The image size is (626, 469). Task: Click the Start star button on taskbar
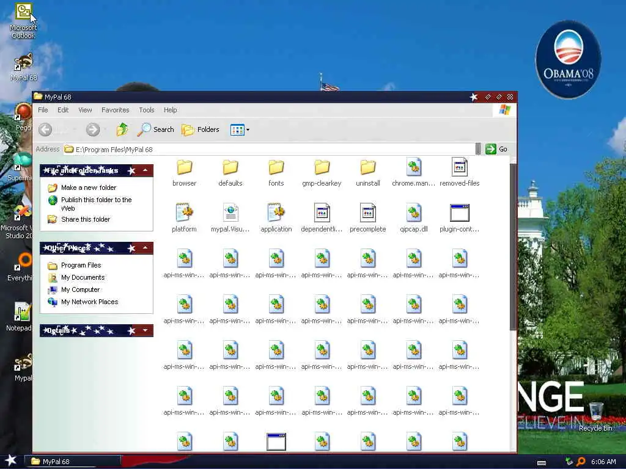(11, 460)
